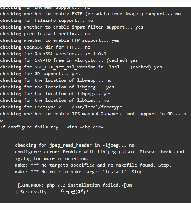The width and height of the screenshot is (191, 204).
Task: Click the libXpm location check line
Action: (55, 100)
